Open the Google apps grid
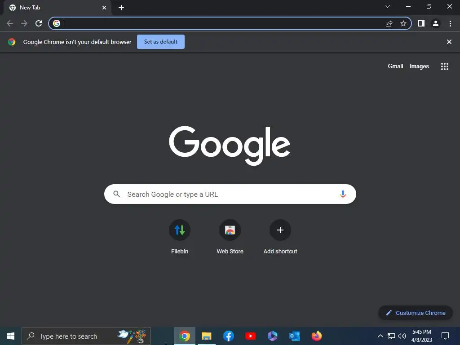 click(x=445, y=66)
